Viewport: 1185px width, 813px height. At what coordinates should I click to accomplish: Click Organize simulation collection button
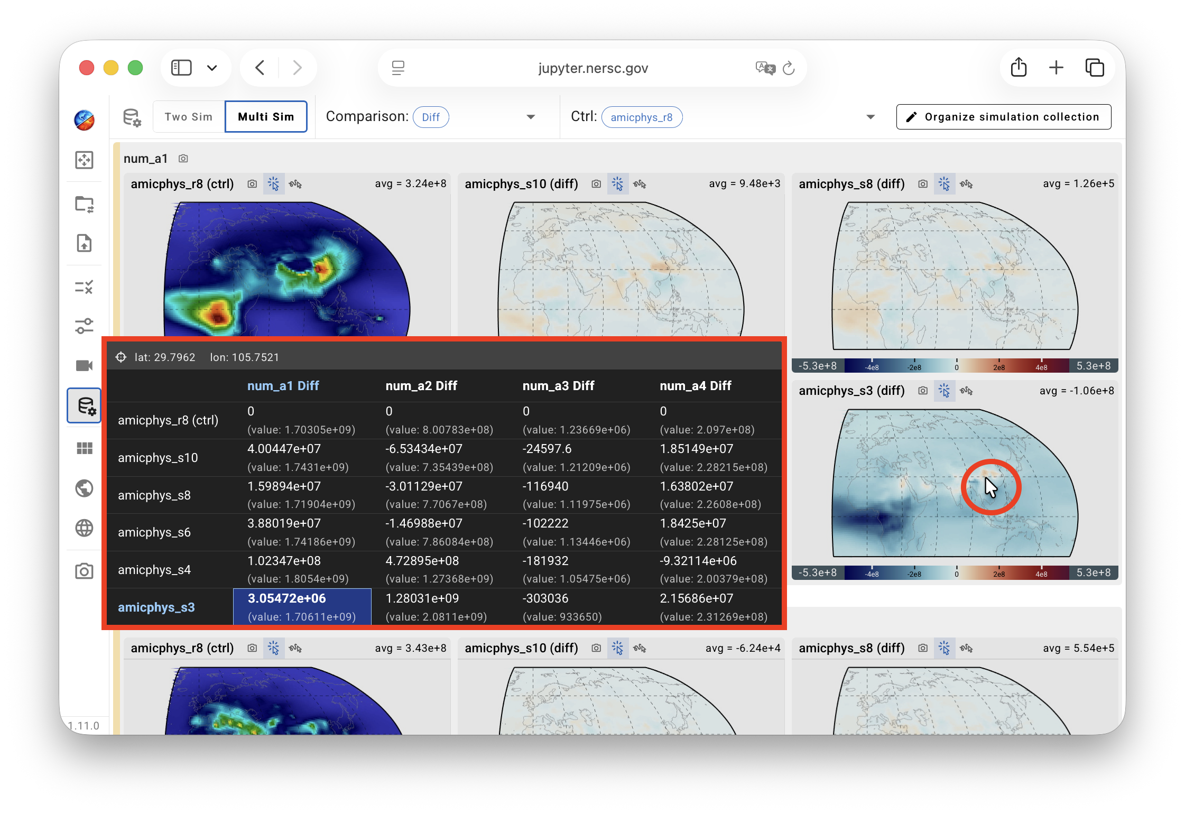1004,117
